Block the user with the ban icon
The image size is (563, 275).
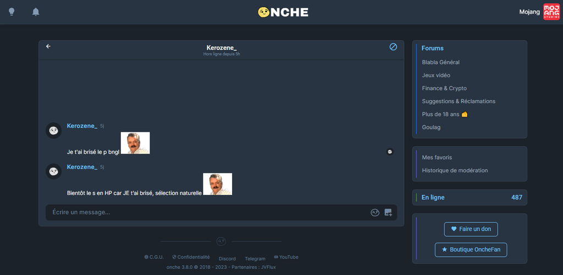[393, 47]
